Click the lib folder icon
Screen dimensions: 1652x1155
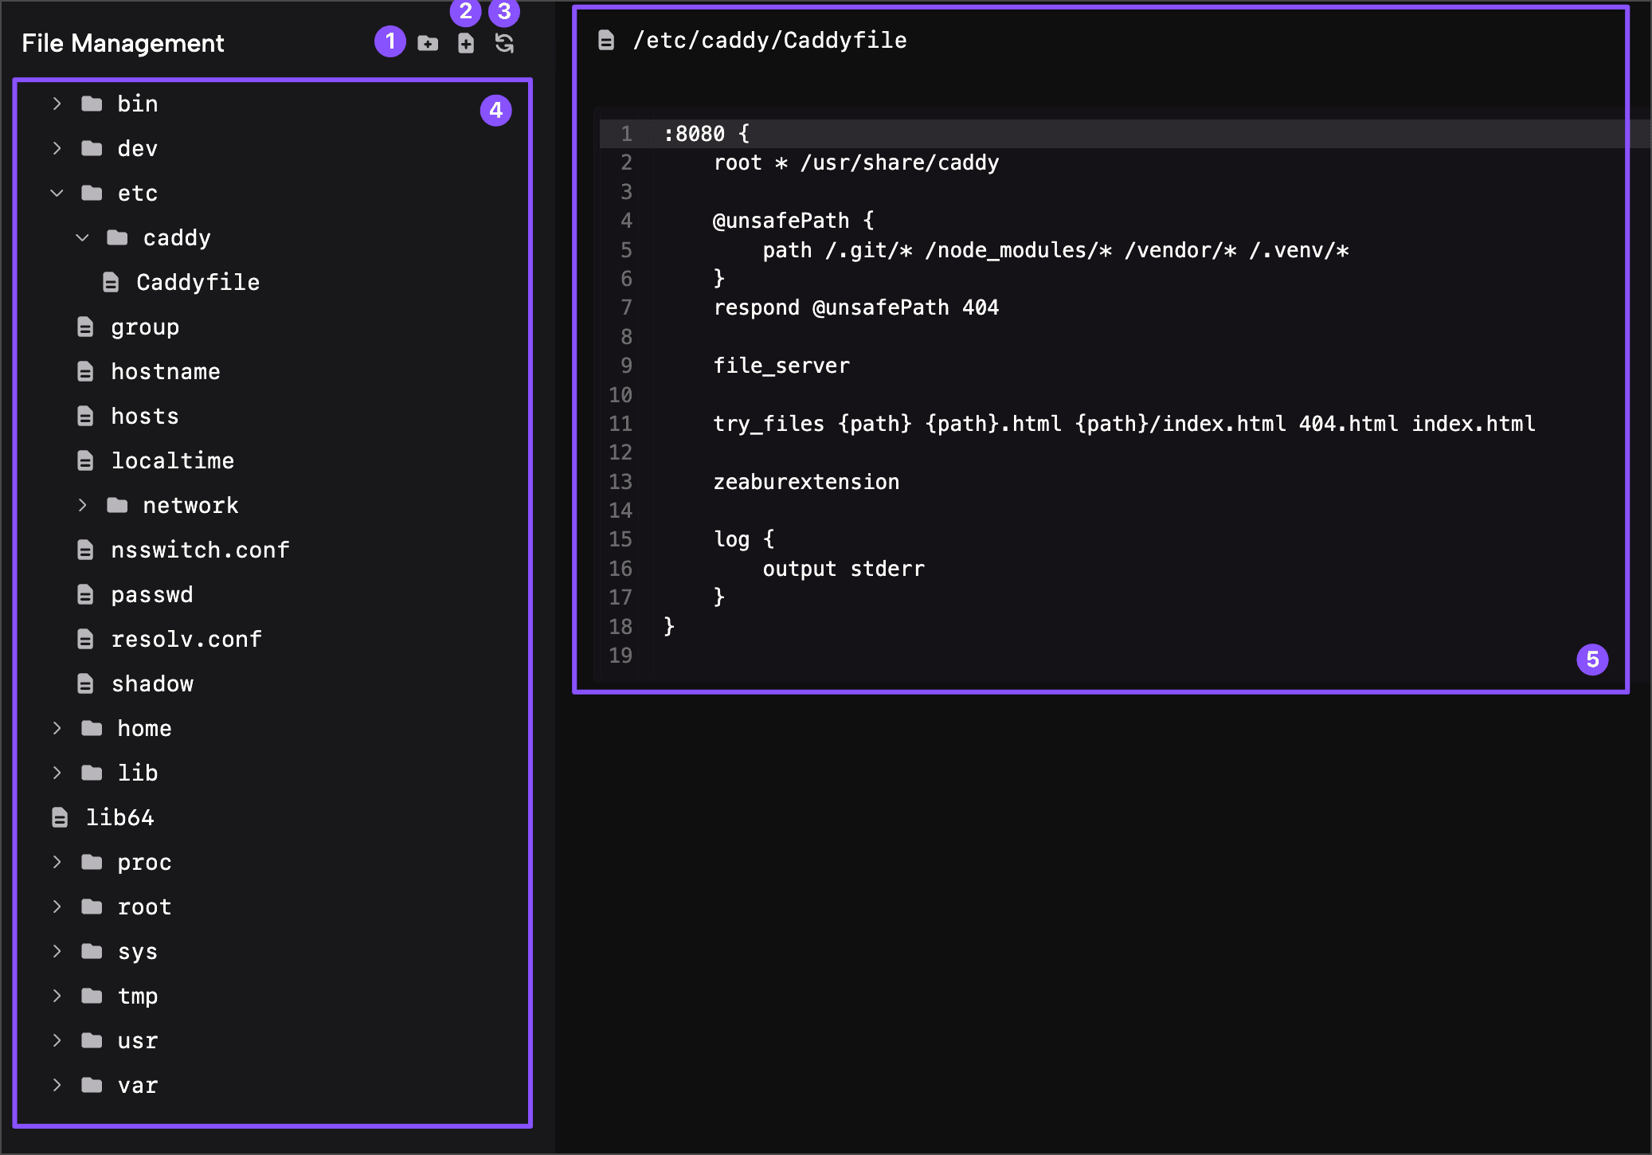coord(92,773)
